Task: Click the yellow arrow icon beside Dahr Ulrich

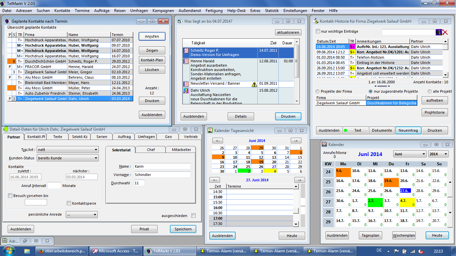Action: point(186,91)
